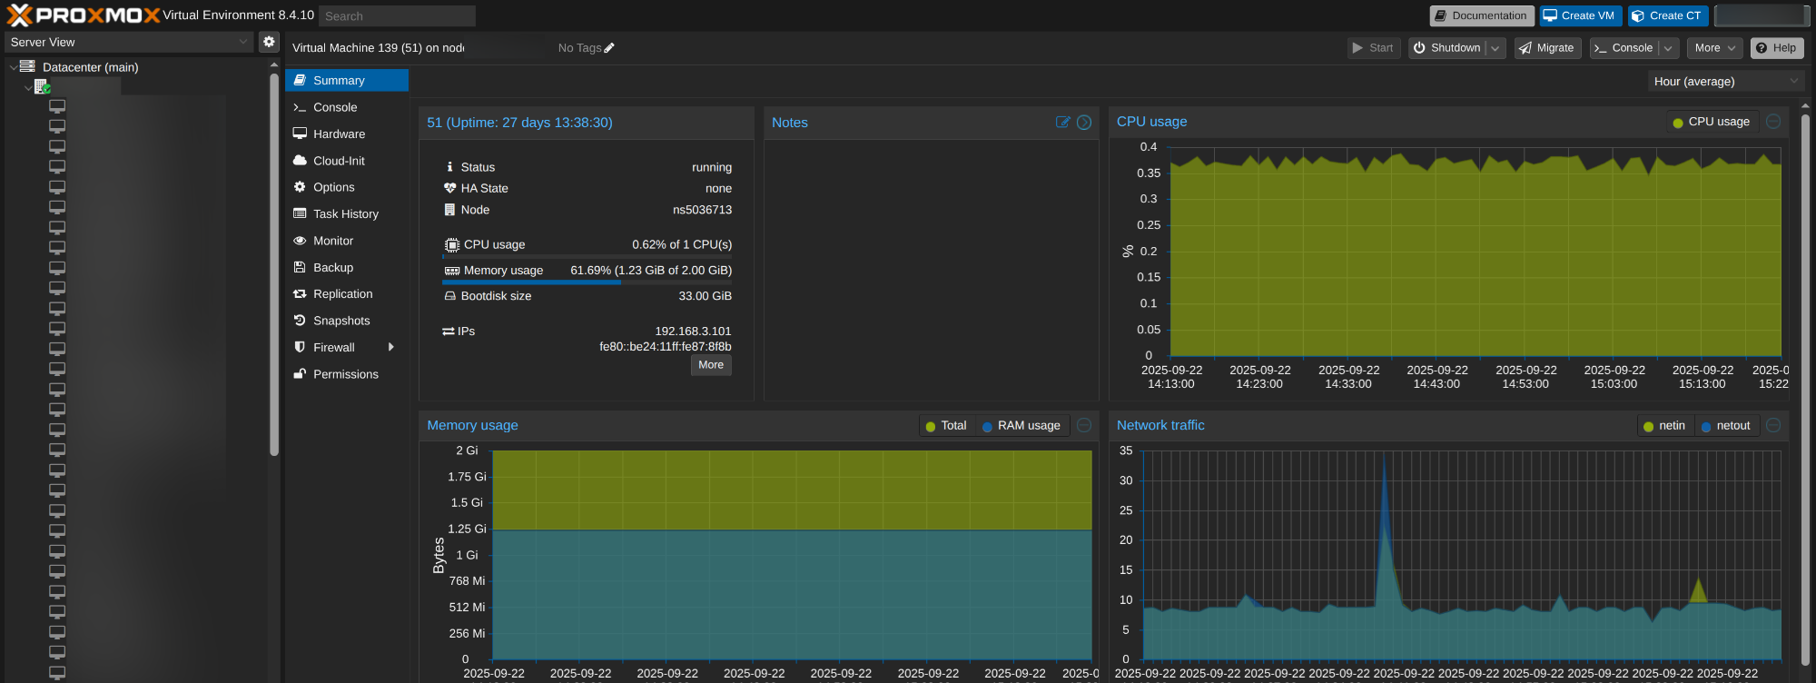Expand the More actions dropdown
This screenshot has width=1816, height=683.
[1714, 48]
